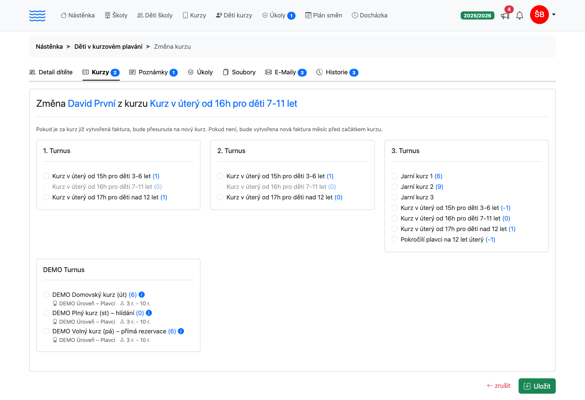Click the count (9) next to Jarní kurz 2
The image size is (585, 400).
pos(439,187)
